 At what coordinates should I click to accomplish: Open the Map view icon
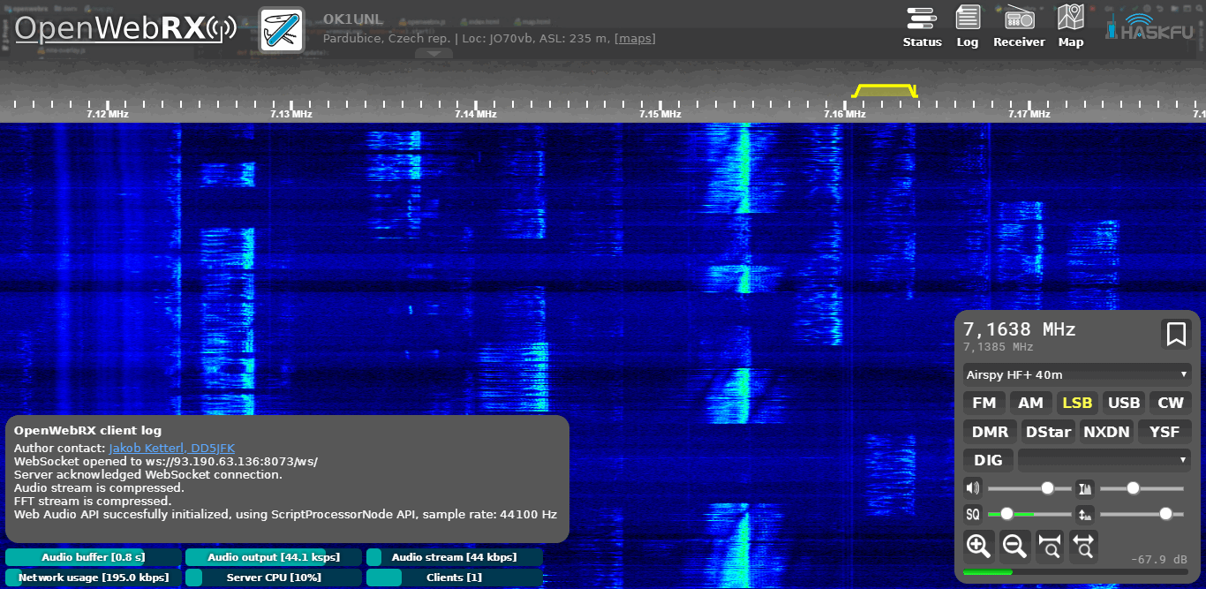[x=1071, y=26]
